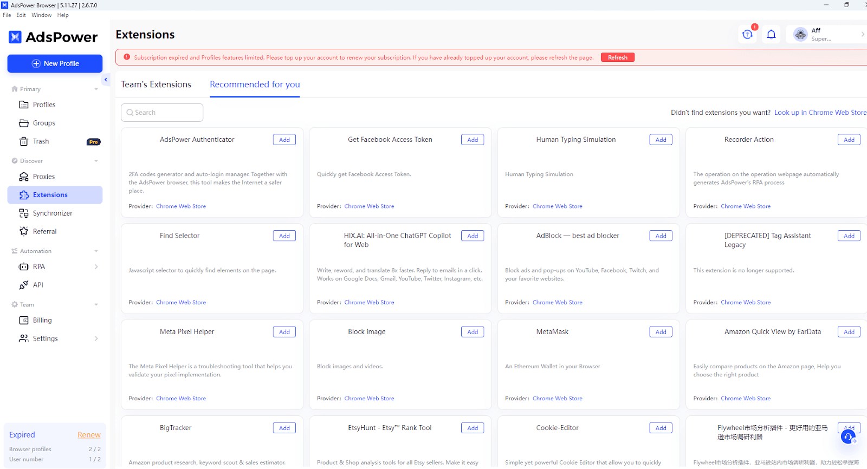Open the Referral star icon
This screenshot has width=867, height=469.
click(x=24, y=231)
